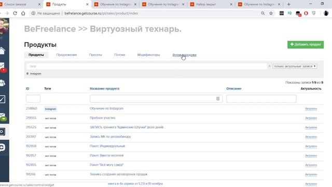Image resolution: width=332 pixels, height=187 pixels.
Task: Open the red Opera-style extension icon
Action: [x=306, y=13]
